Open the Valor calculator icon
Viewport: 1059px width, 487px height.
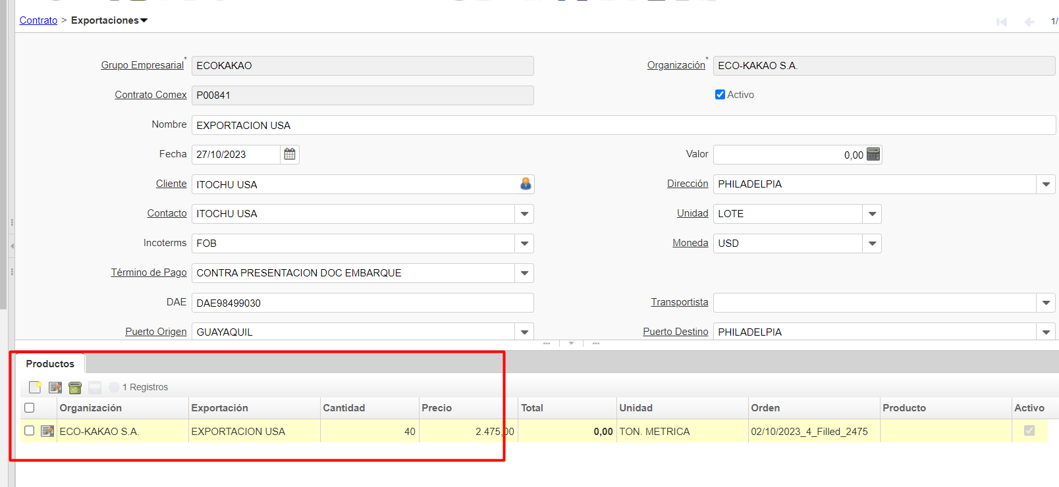(873, 154)
